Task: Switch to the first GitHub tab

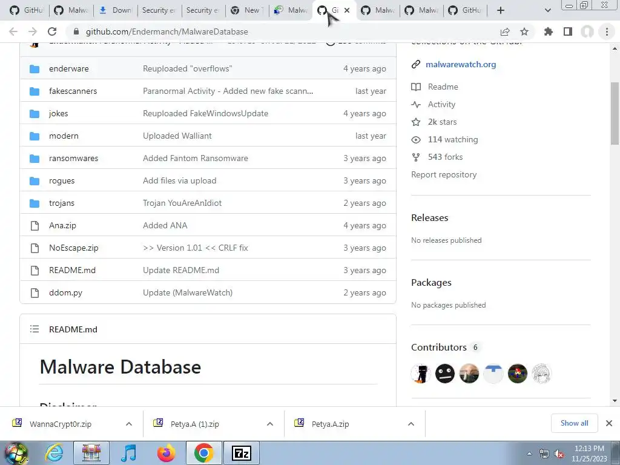Action: pyautogui.click(x=26, y=10)
